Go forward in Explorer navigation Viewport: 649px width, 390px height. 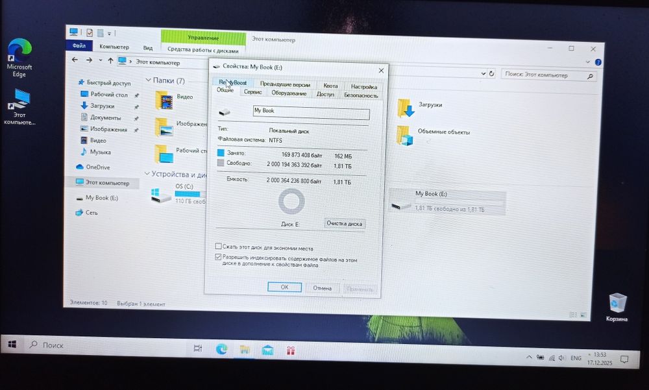click(89, 60)
